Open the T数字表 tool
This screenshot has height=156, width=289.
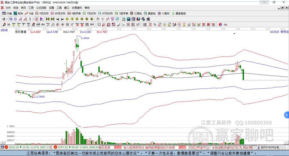coord(121,14)
